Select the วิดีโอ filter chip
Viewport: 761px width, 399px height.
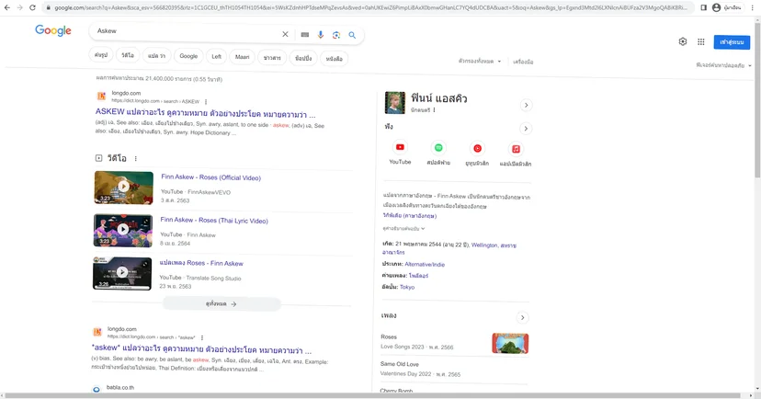tap(128, 55)
